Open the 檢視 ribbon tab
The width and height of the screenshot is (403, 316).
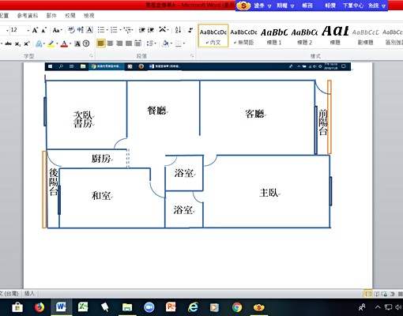(89, 16)
